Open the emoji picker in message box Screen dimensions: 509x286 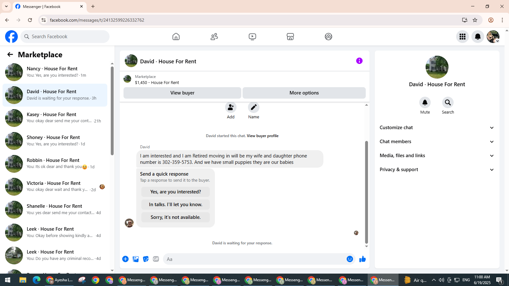(x=350, y=259)
